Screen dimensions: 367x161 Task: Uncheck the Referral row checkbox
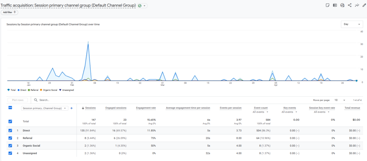pos(10,138)
